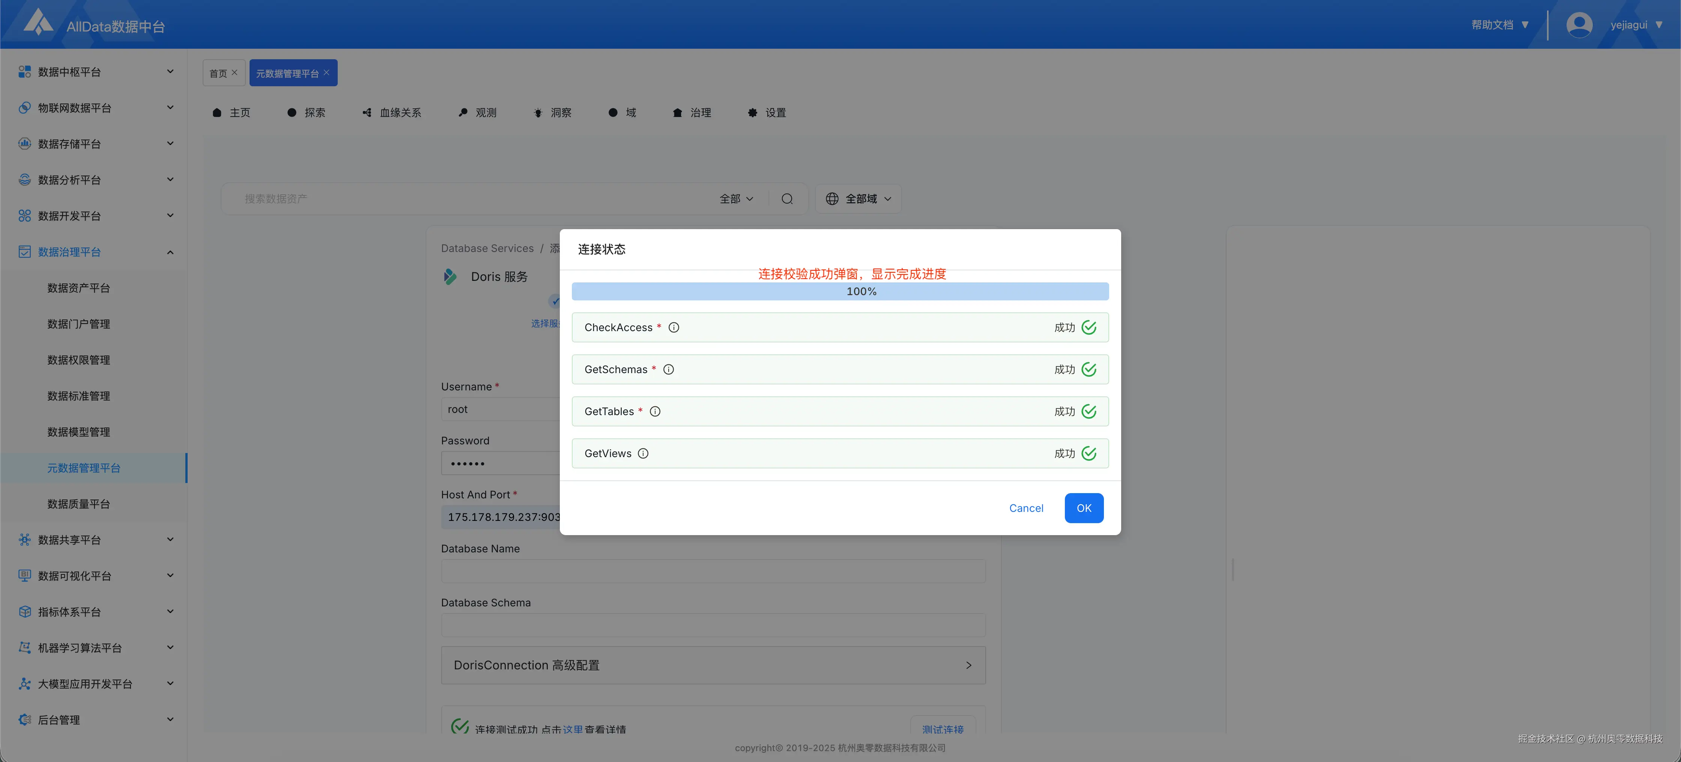This screenshot has width=1681, height=762.
Task: Select 元数据管理平台 in the sidebar
Action: [84, 467]
